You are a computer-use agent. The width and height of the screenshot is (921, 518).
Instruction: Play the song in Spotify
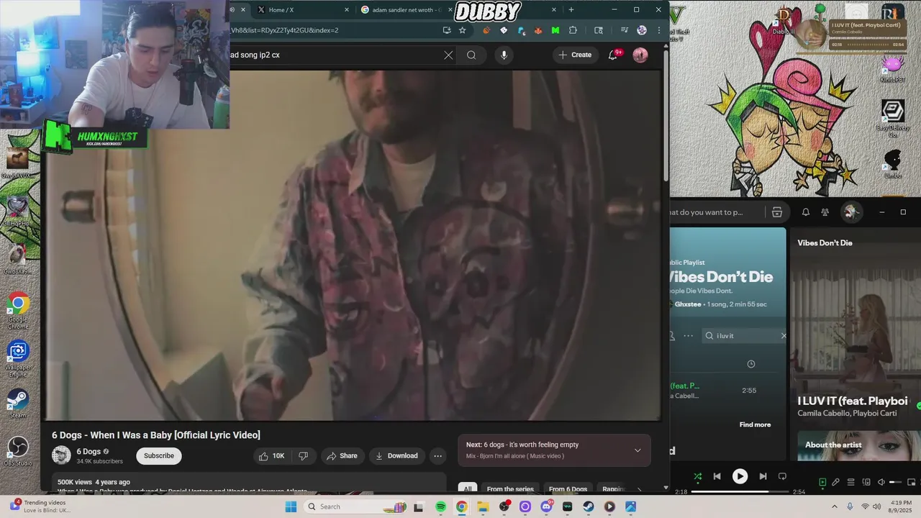[x=740, y=476]
